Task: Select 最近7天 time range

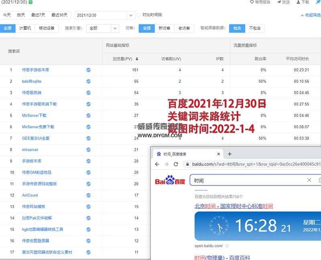Action: coord(38,15)
